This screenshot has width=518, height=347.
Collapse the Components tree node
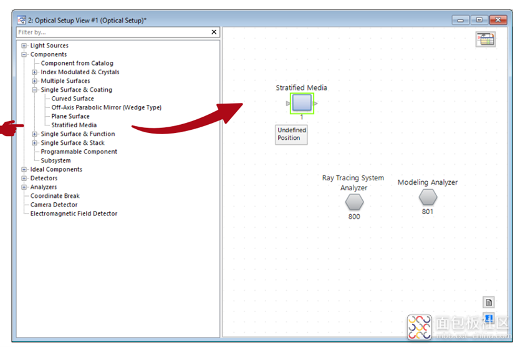coord(24,54)
